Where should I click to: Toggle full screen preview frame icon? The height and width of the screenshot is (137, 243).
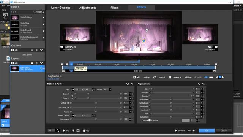point(78,131)
